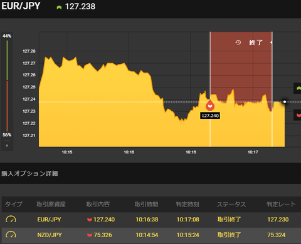The width and height of the screenshot is (301, 244).
Task: Click the green High button at chart edge
Action: 298,88
